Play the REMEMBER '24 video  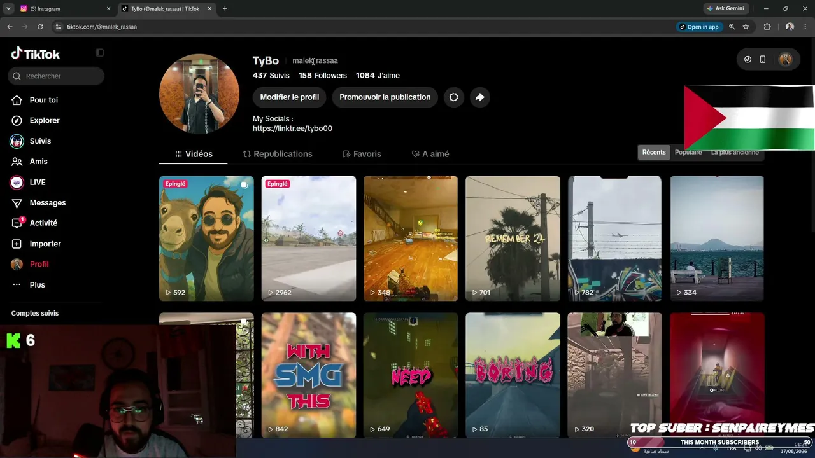[x=513, y=239]
